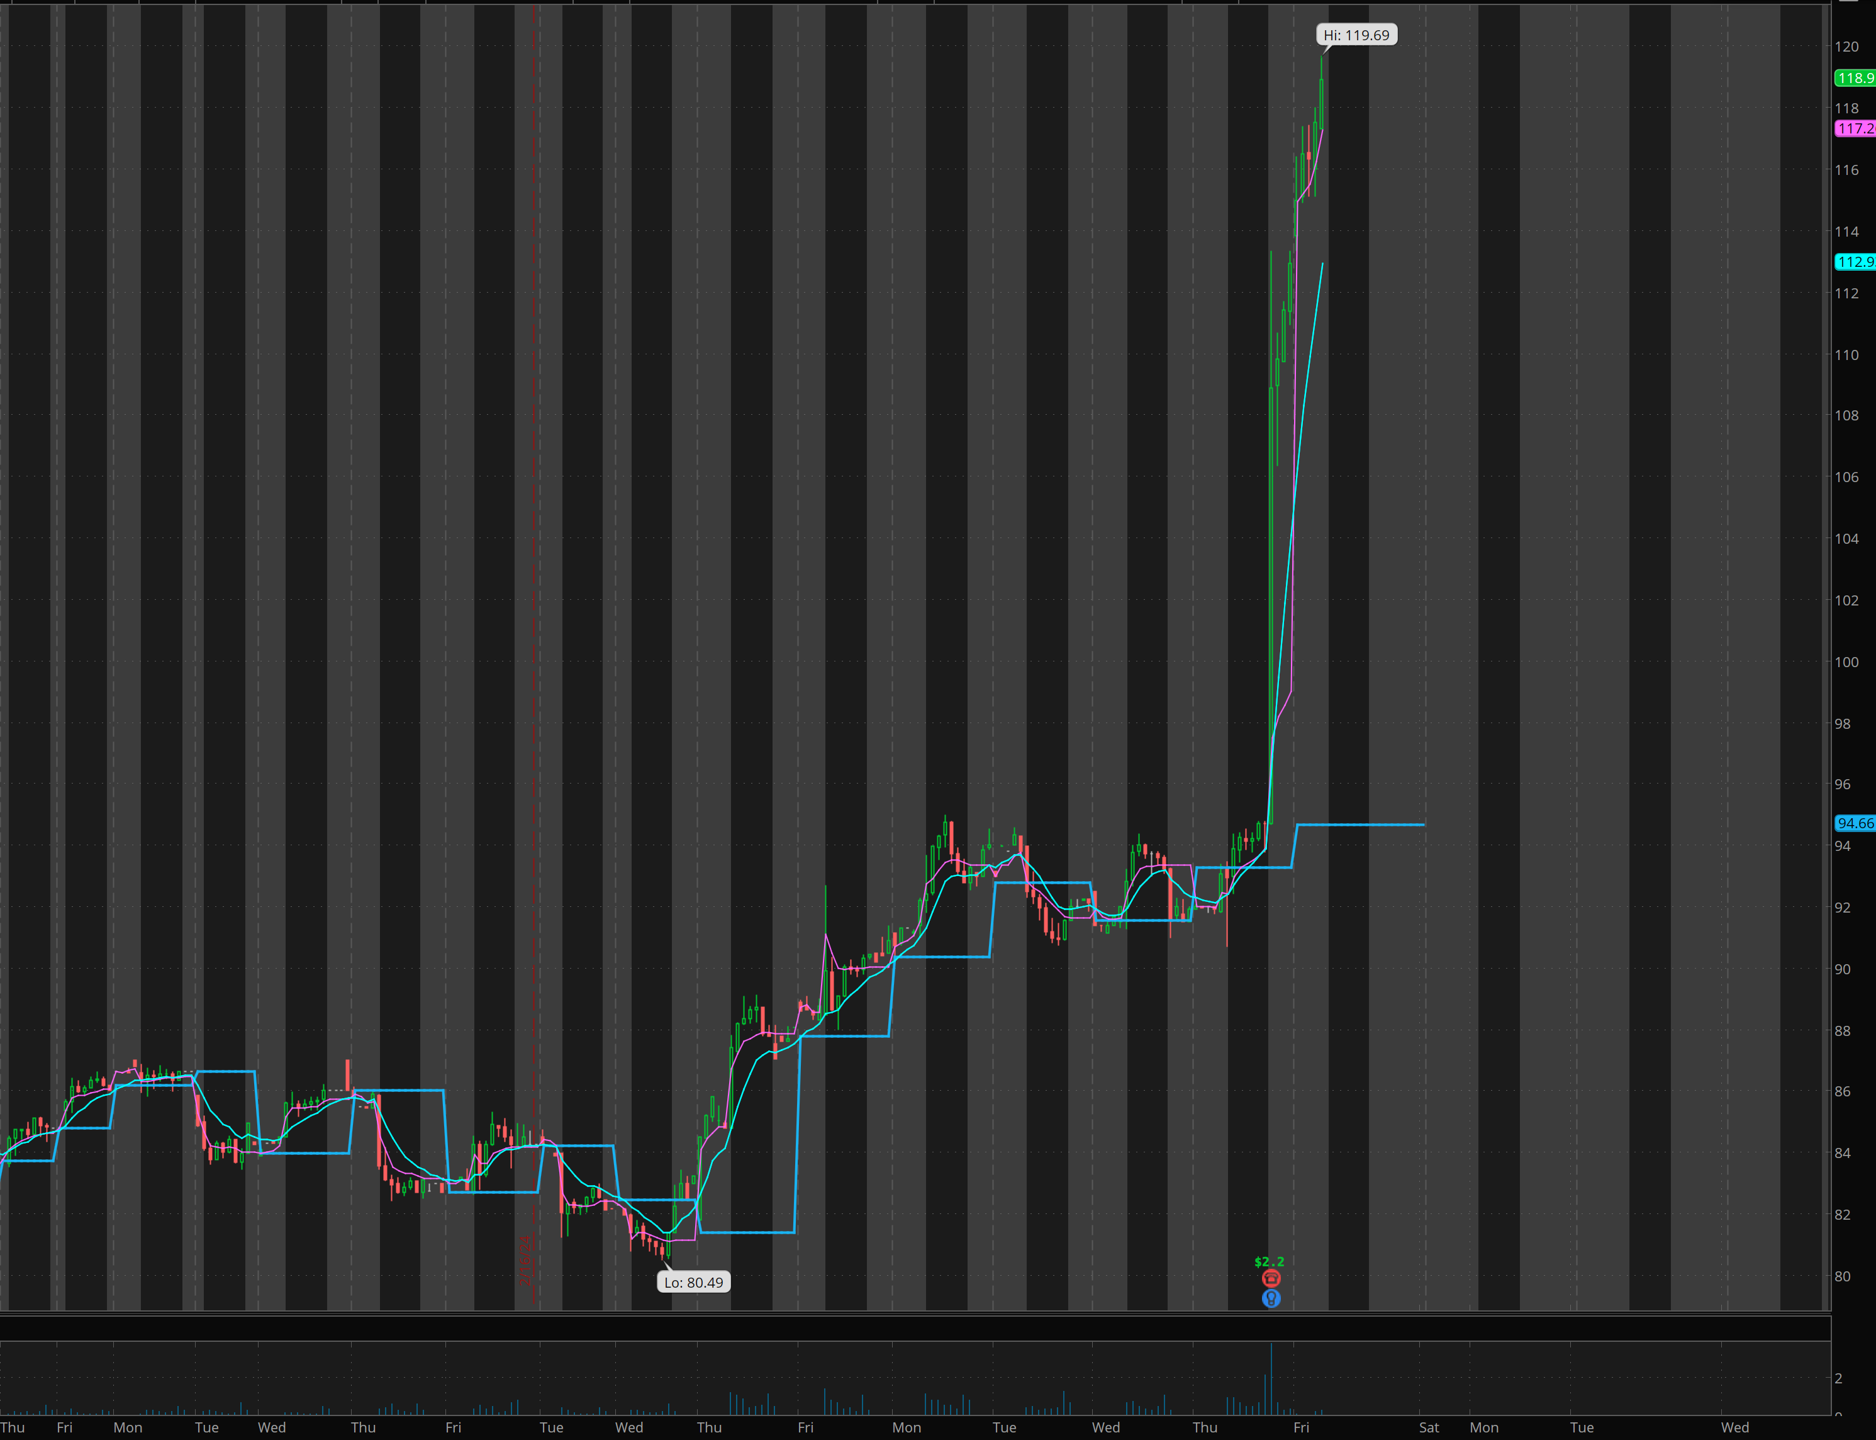1876x1440 pixels.
Task: Click the Lo: 80.49 price bubble
Action: click(x=693, y=1282)
